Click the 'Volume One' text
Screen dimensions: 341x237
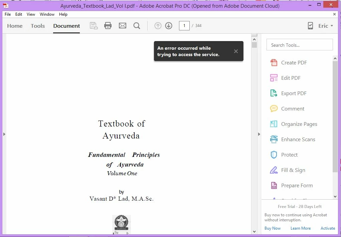(122, 173)
